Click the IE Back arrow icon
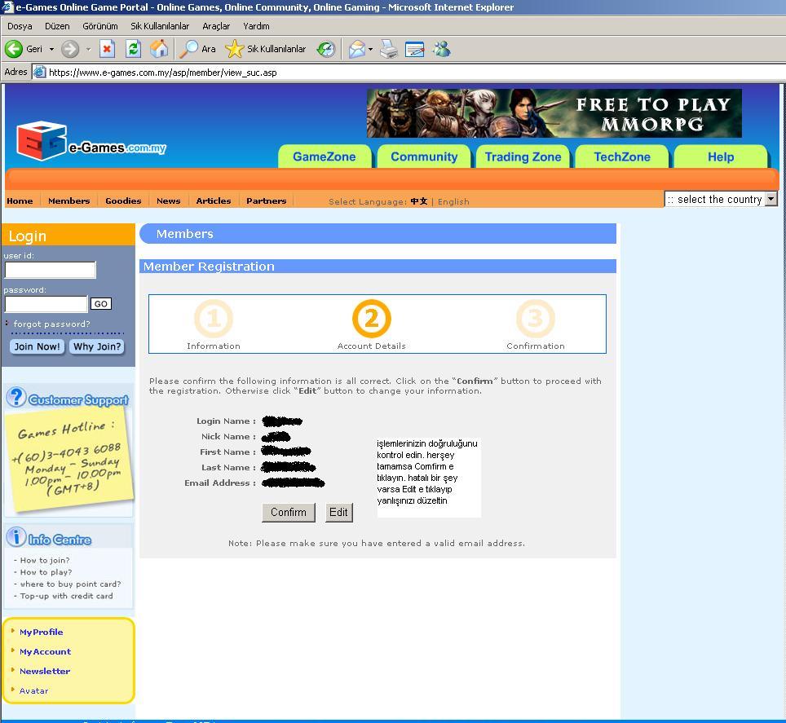Screen dimensions: 786x723 coord(14,49)
